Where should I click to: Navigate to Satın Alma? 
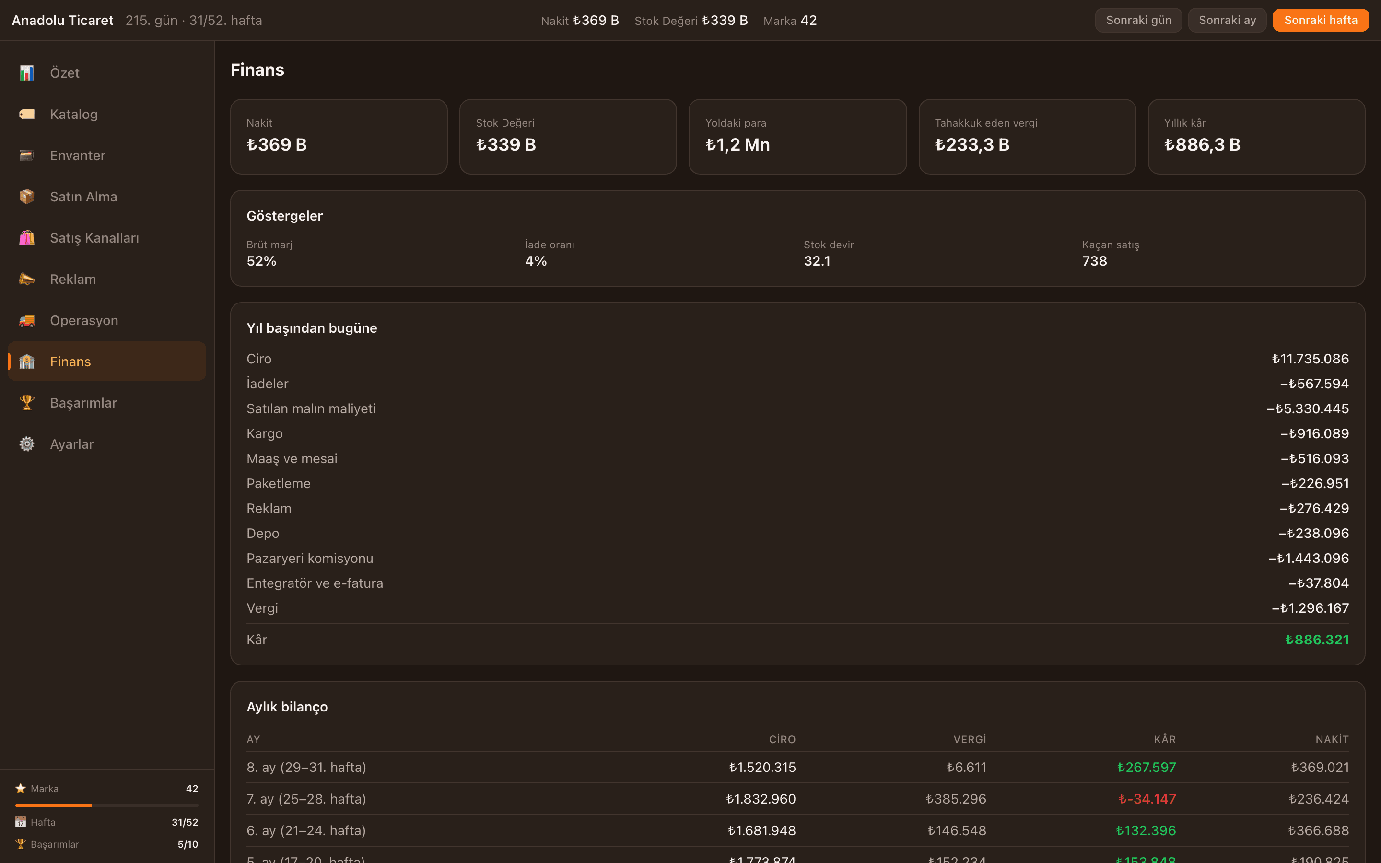(107, 197)
